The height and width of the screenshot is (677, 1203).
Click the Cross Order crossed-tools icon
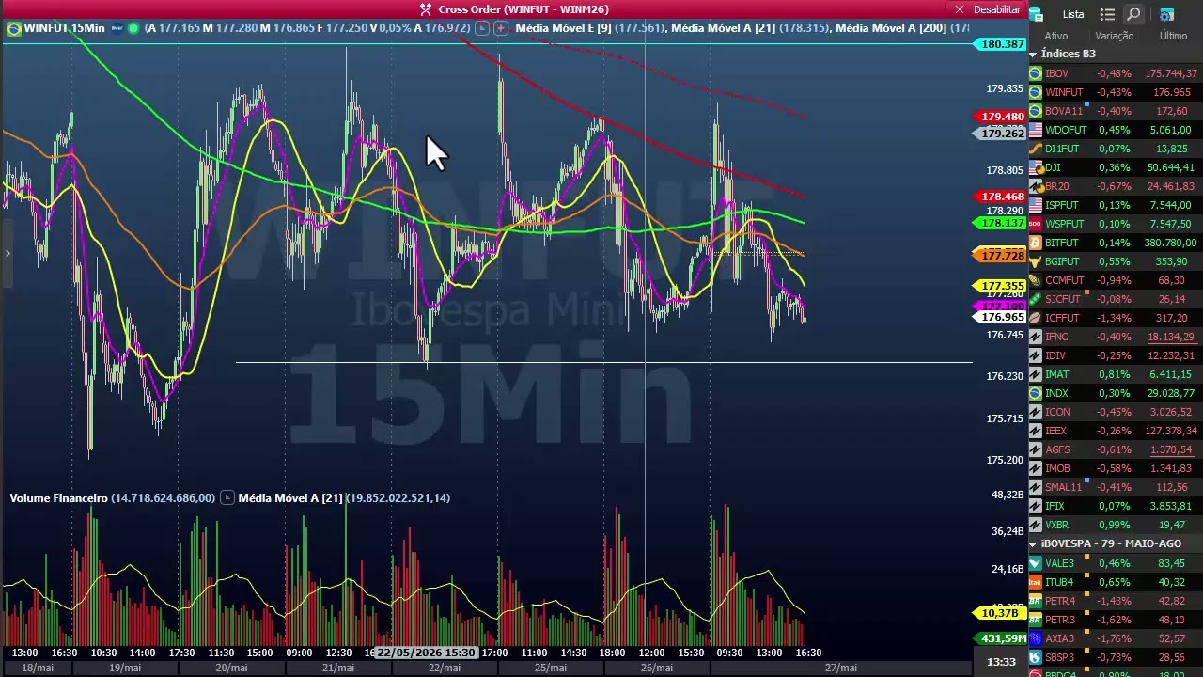(x=426, y=9)
